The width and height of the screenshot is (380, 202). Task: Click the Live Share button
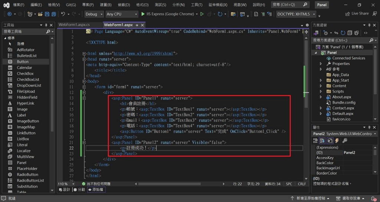[x=357, y=13]
